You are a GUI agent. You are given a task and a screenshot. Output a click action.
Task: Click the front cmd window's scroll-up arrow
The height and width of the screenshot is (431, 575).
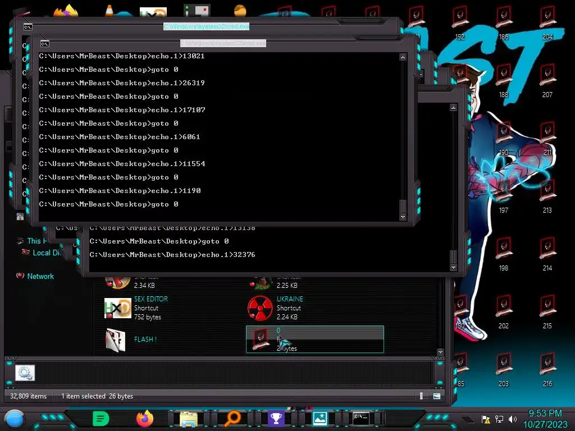[x=403, y=57]
